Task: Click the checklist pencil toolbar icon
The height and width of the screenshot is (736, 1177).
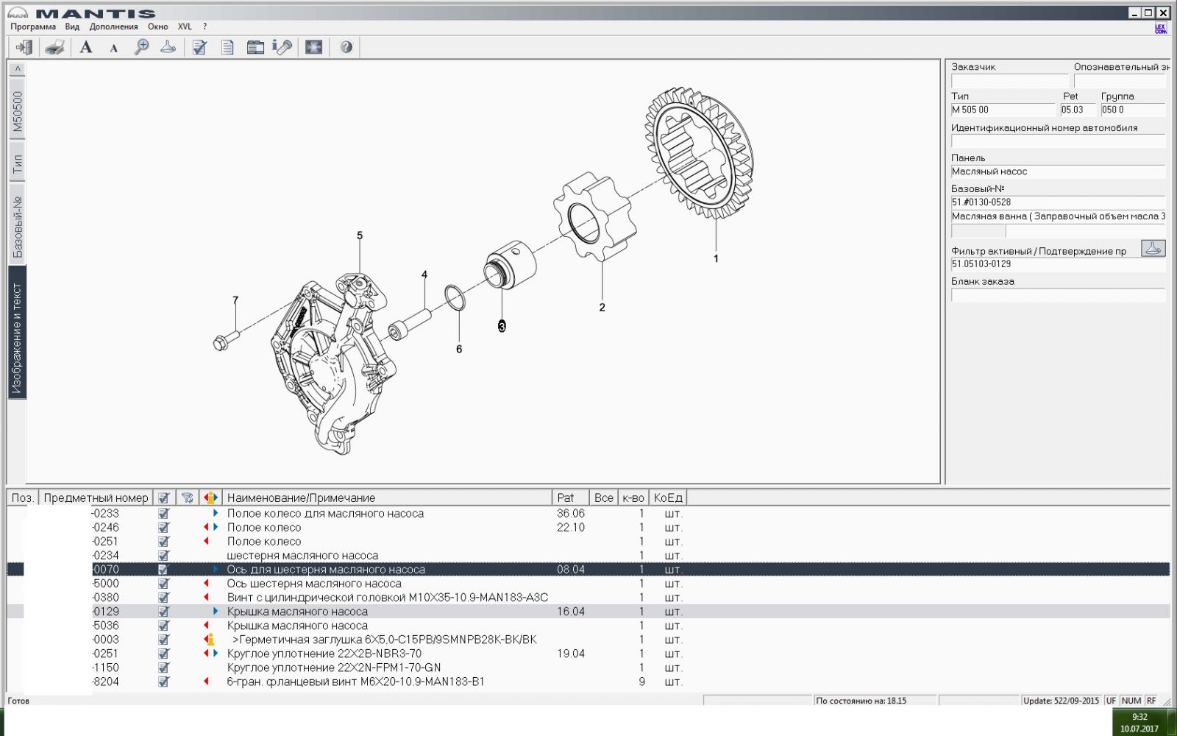Action: [199, 47]
